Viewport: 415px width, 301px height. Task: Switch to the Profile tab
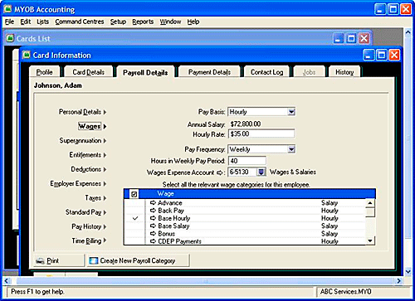tap(44, 72)
